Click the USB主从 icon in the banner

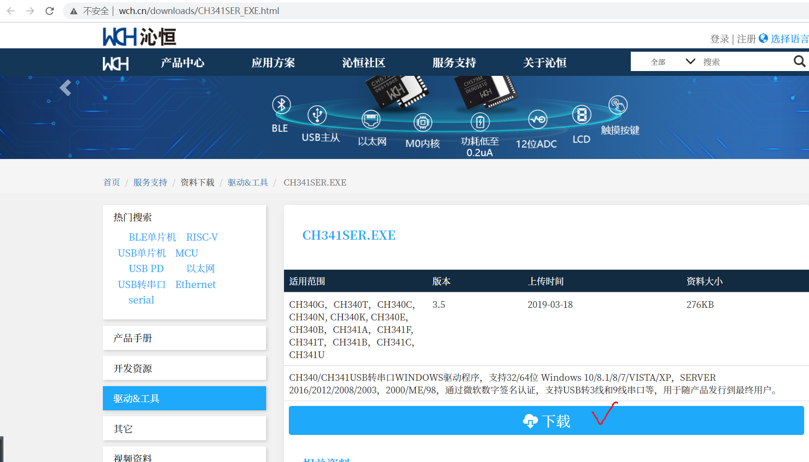pyautogui.click(x=317, y=116)
